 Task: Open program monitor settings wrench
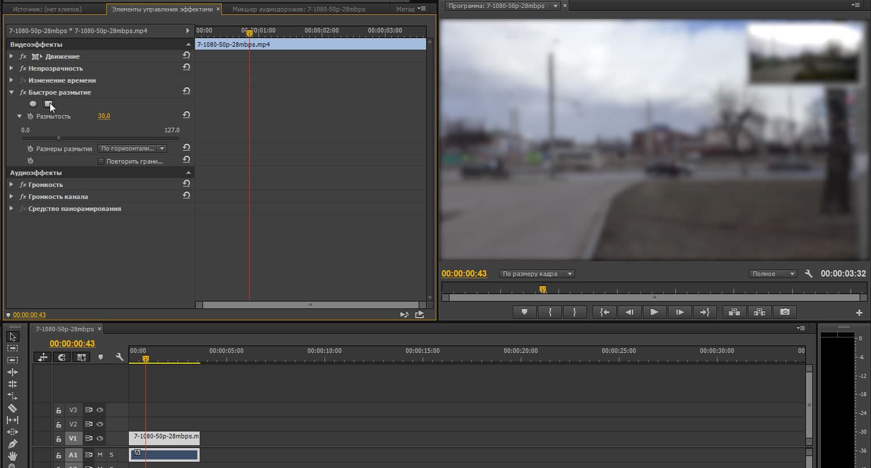tap(808, 274)
